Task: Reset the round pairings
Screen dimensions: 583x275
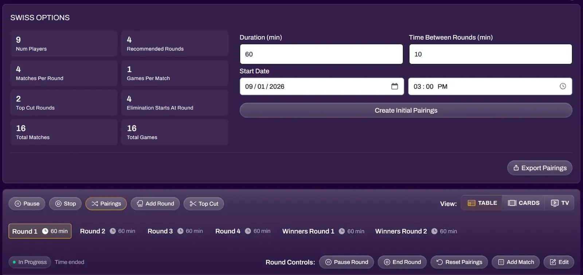Action: [459, 262]
